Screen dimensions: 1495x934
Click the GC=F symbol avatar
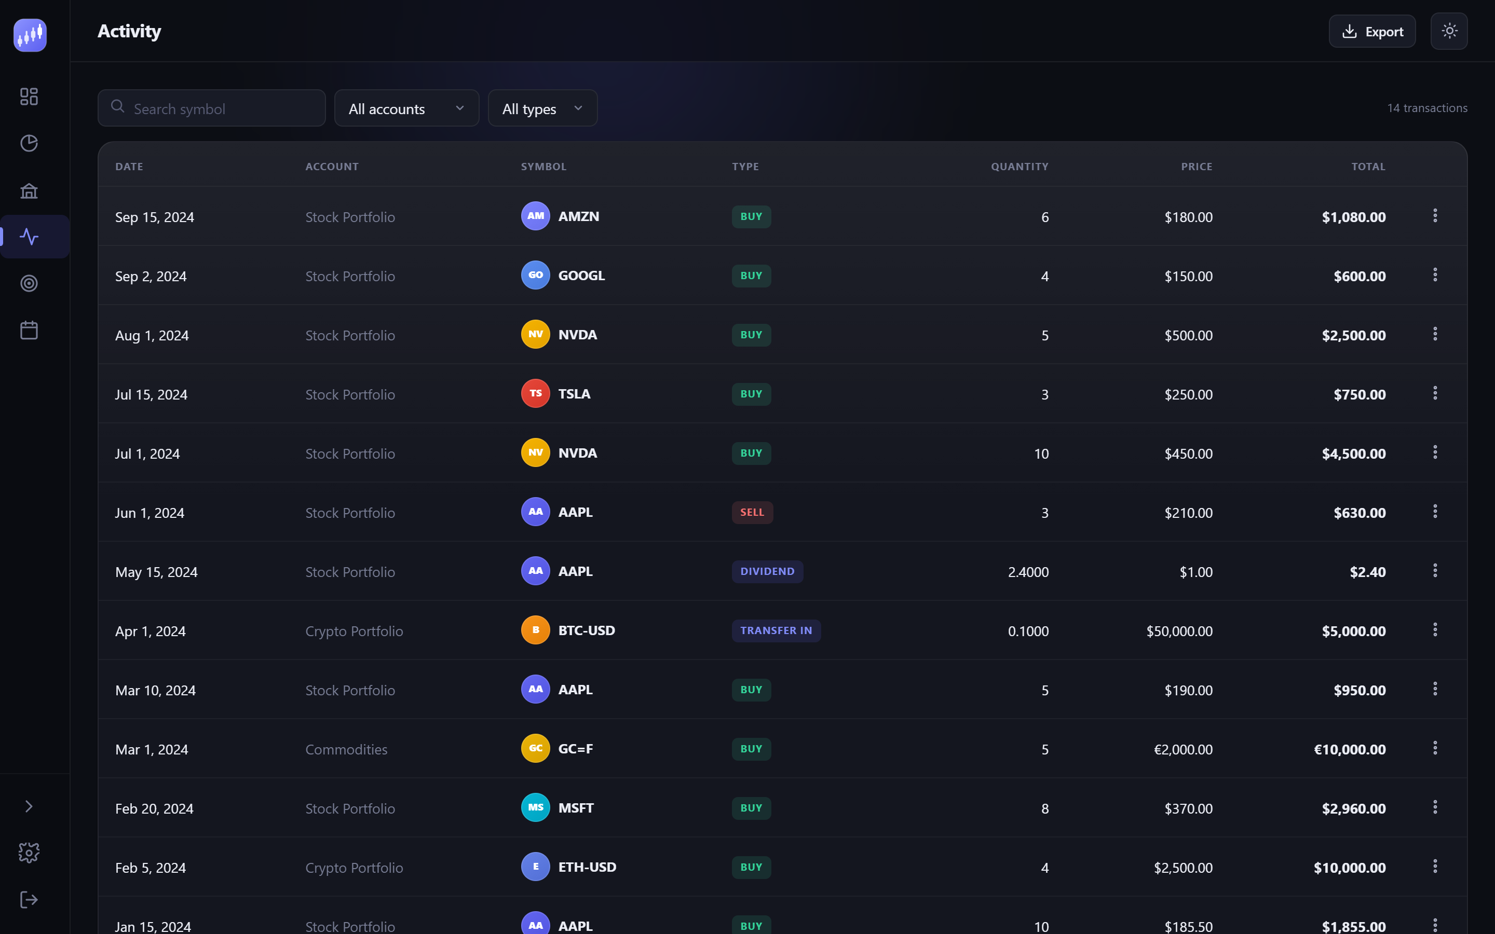[x=535, y=749]
